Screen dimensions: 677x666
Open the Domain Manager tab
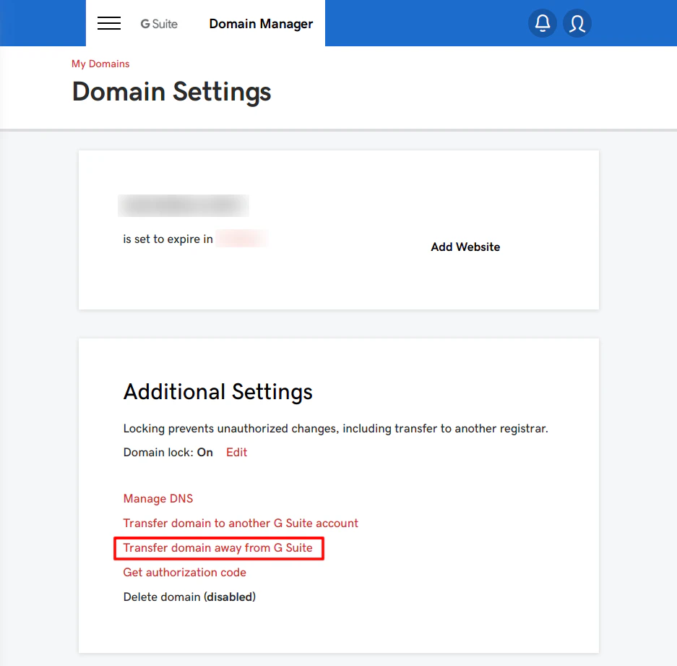pyautogui.click(x=261, y=24)
